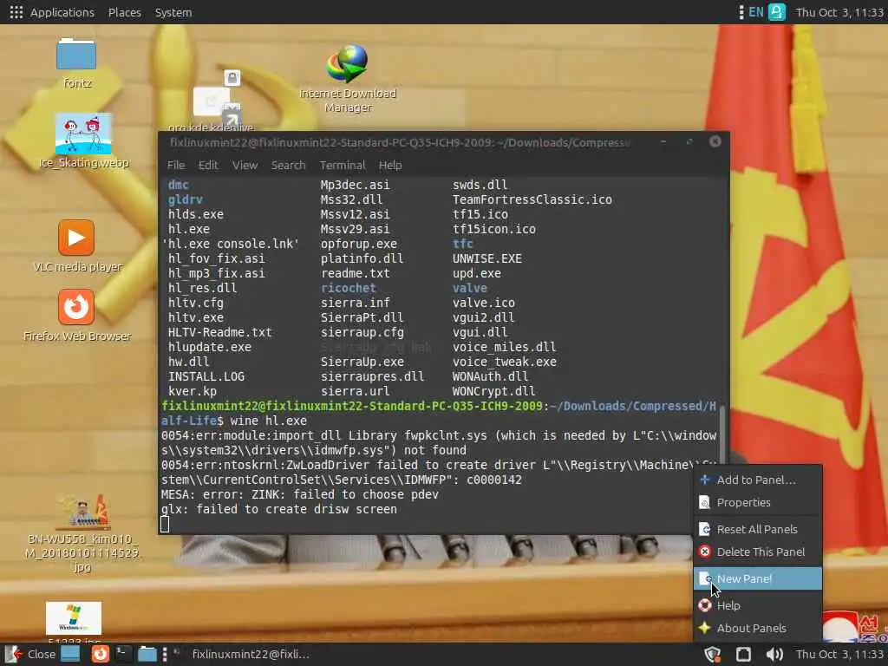
Task: Maximize the terminal window
Action: (x=689, y=141)
